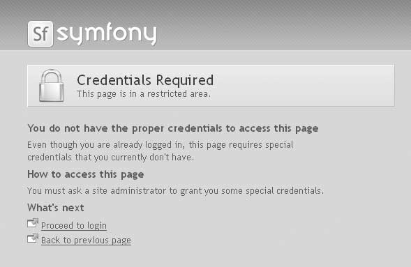Screen dimensions: 411x267
Task: Click the square Sf logo icon
Action: click(40, 33)
